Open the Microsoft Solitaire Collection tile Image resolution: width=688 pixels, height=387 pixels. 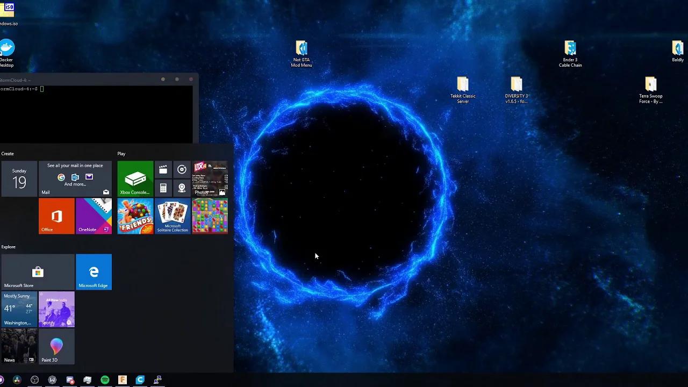[173, 216]
